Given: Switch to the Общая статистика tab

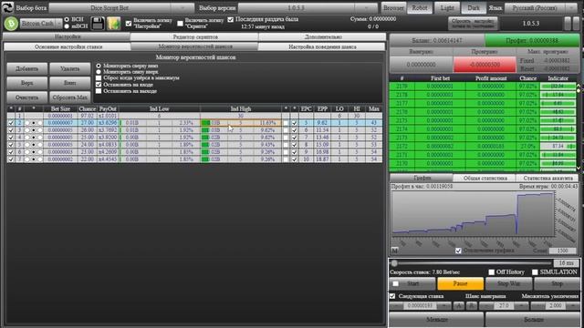Looking at the screenshot, I should (x=485, y=179).
